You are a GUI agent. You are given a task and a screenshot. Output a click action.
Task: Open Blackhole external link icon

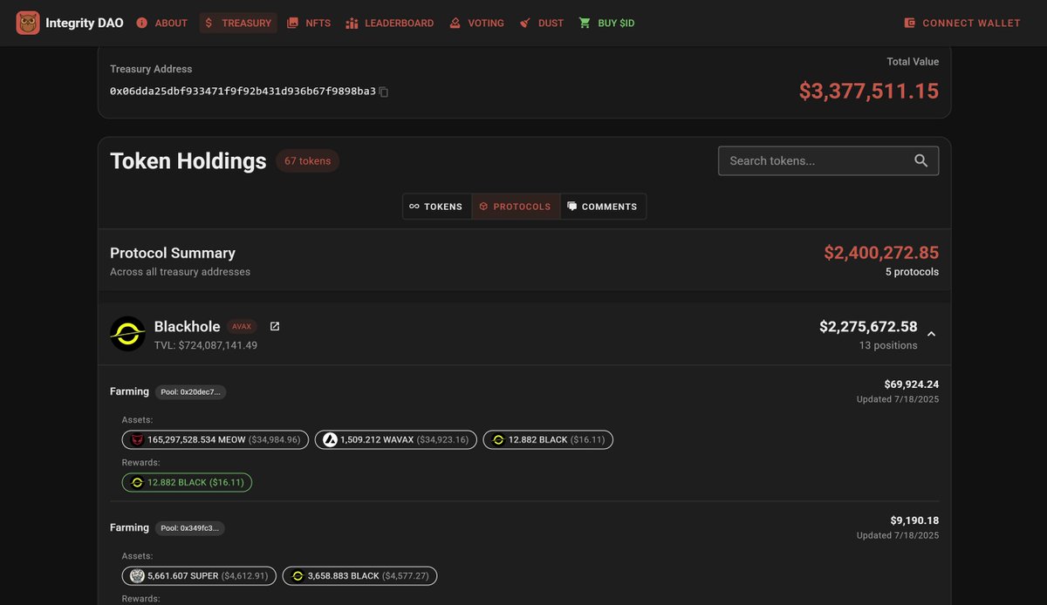click(x=275, y=326)
